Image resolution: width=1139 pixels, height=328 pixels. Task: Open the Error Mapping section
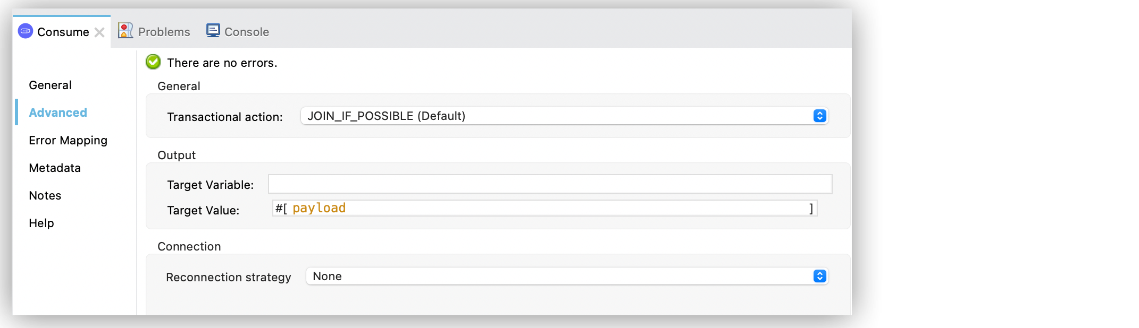68,140
